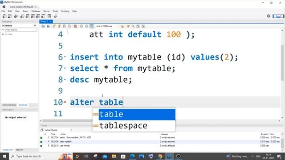Open a script file in the query editor
The height and width of the screenshot is (160, 285).
click(43, 26)
